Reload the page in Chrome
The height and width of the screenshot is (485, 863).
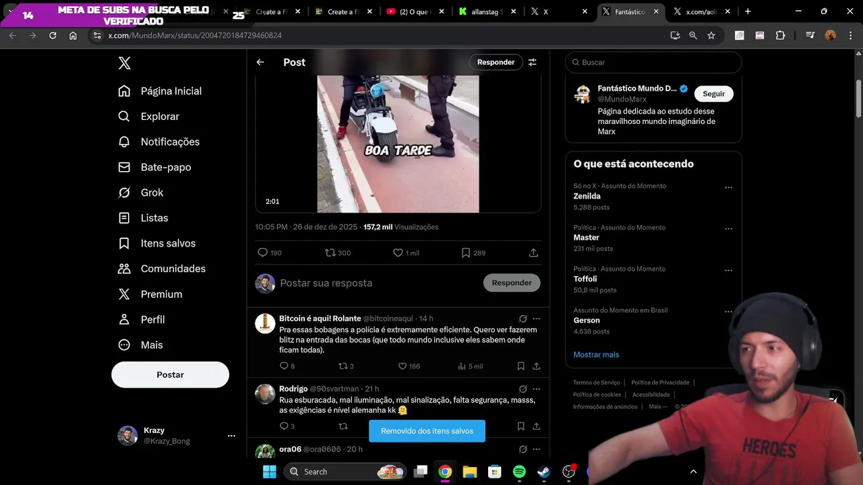point(53,35)
